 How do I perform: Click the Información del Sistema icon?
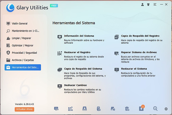point(60,37)
